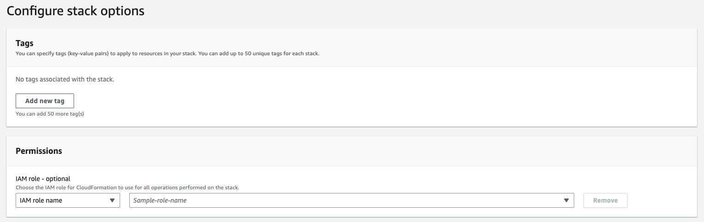Focus the Sample-role-name placeholder text
This screenshot has width=704, height=222.
click(160, 200)
